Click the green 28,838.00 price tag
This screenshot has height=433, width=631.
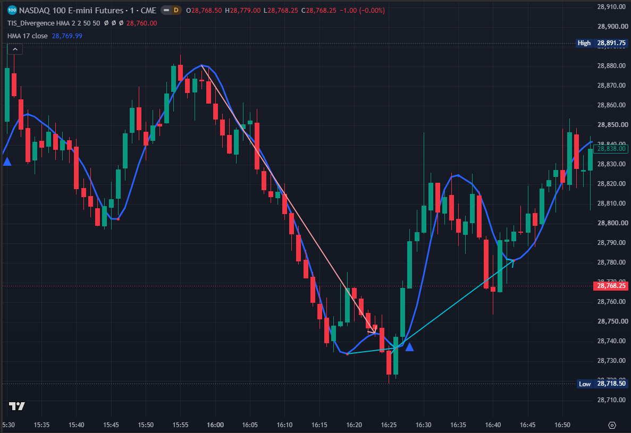611,149
